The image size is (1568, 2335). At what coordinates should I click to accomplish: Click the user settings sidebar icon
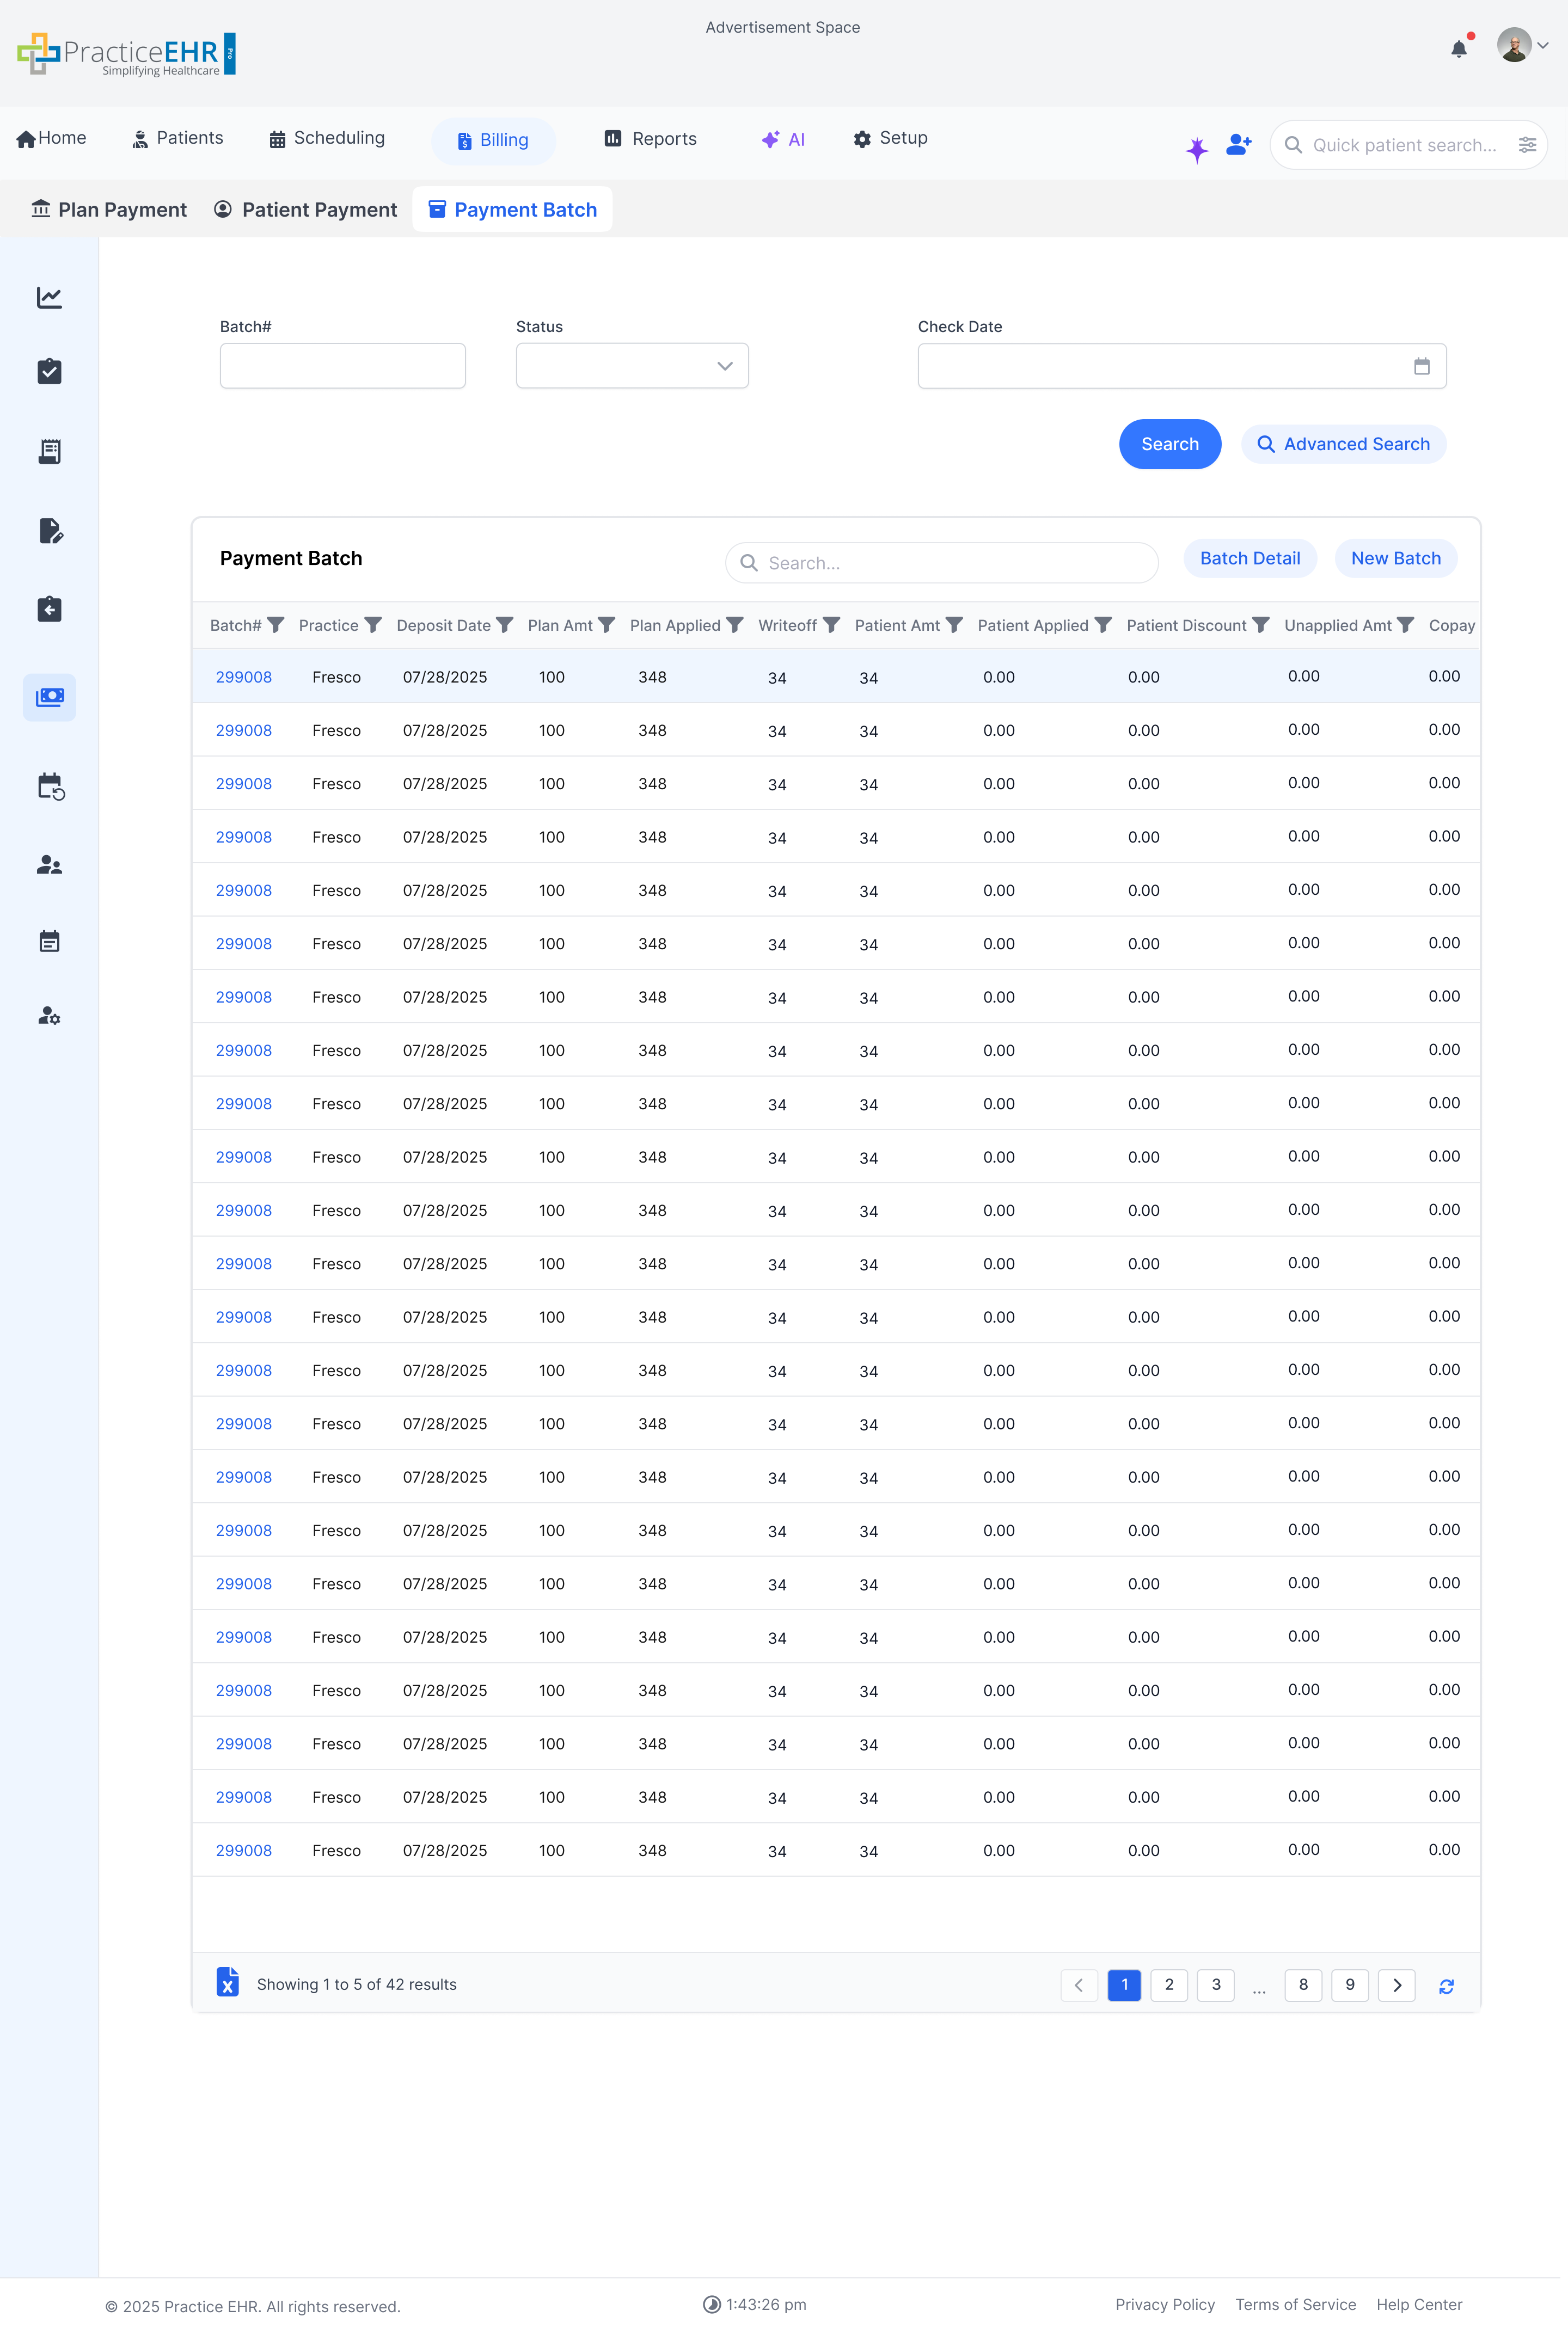pos(49,1016)
